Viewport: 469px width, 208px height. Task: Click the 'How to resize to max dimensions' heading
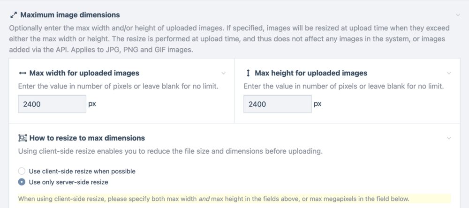(x=87, y=138)
